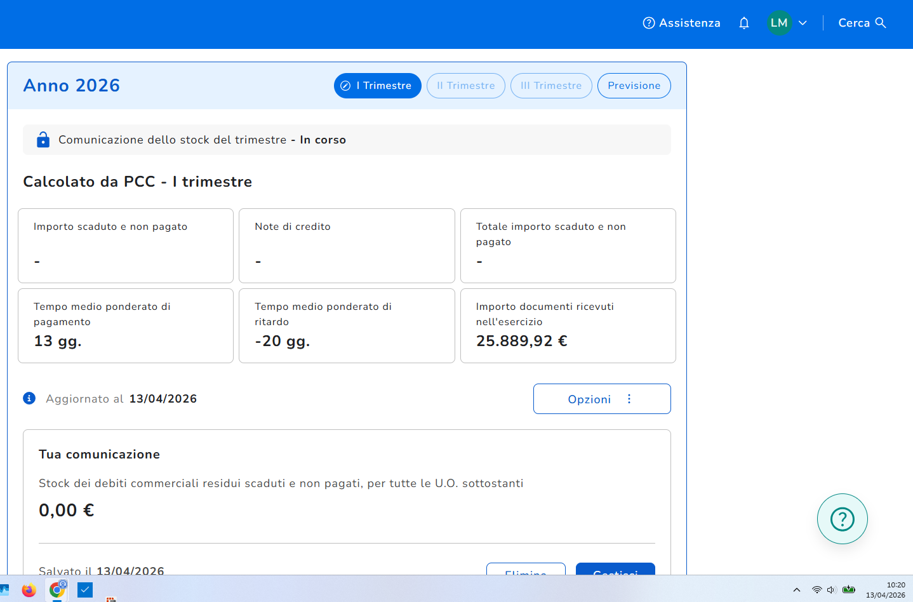The height and width of the screenshot is (602, 913).
Task: Click the search magnifier icon
Action: (x=881, y=23)
